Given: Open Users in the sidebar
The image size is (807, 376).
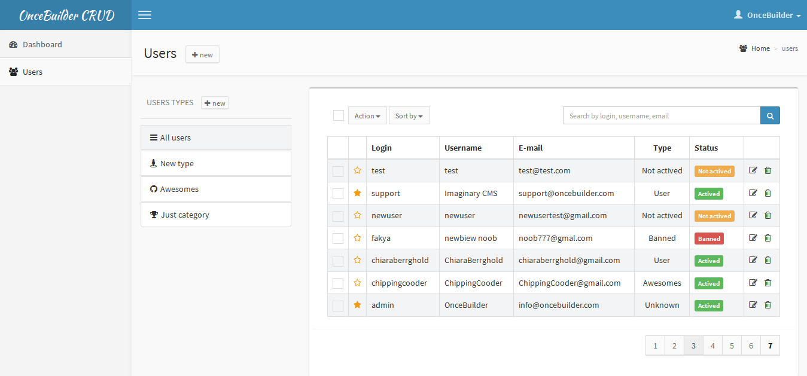Looking at the screenshot, I should tap(66, 72).
